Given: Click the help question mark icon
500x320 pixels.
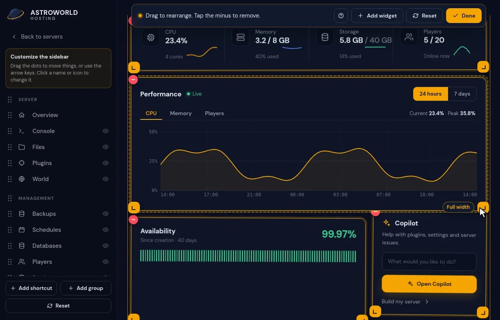Looking at the screenshot, I should pyautogui.click(x=341, y=16).
